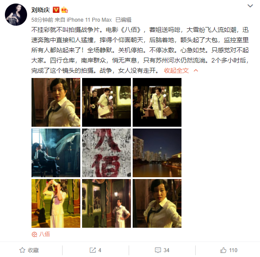Screen dimensions: 260x257
Task: Click the film reel icon beside 八佰 tag
Action: (x=34, y=234)
